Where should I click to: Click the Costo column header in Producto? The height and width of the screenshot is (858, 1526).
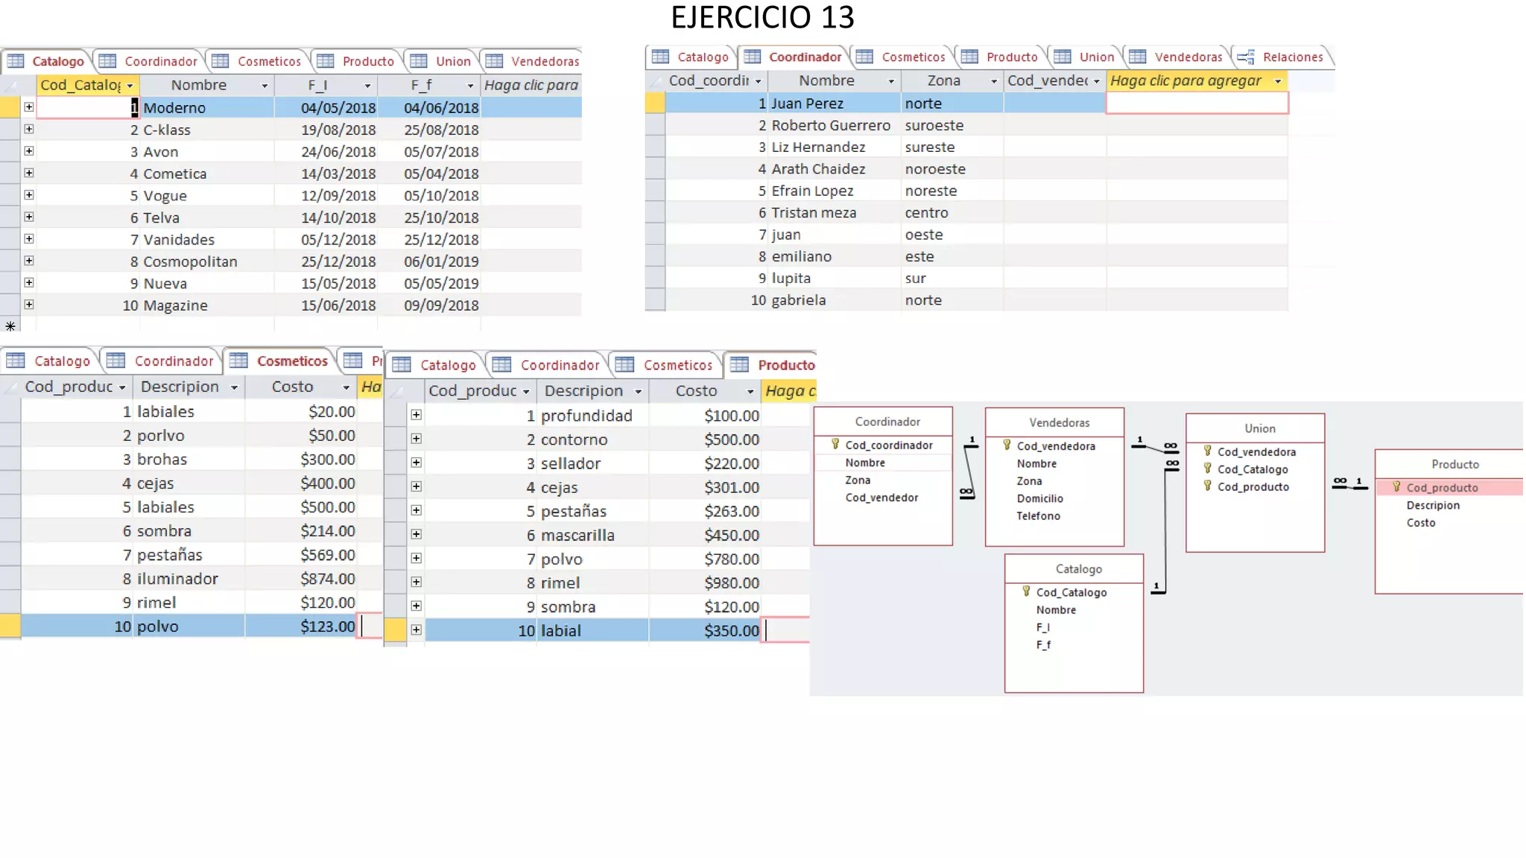coord(696,391)
